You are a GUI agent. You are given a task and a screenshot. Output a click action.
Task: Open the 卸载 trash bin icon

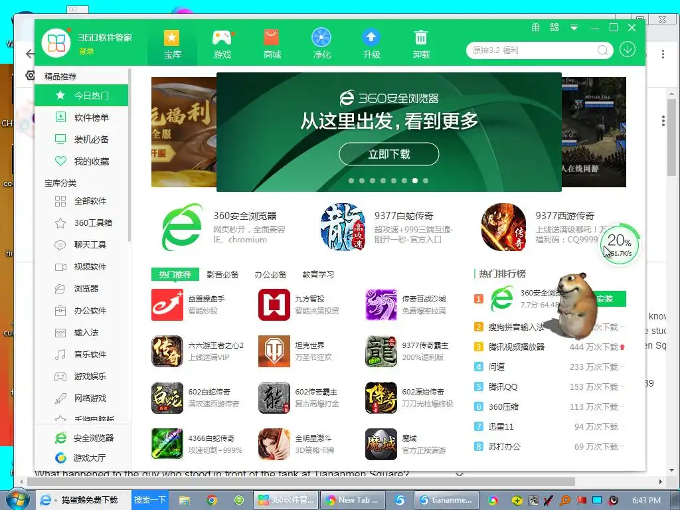point(421,38)
